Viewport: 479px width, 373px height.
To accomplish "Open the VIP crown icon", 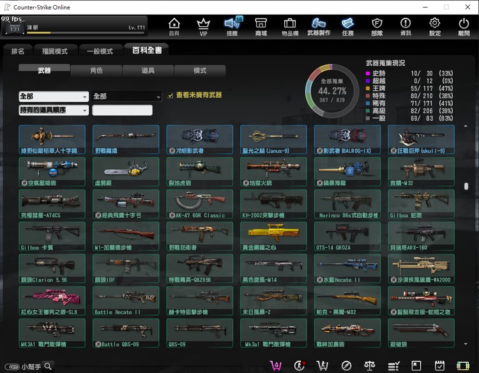I will point(203,27).
